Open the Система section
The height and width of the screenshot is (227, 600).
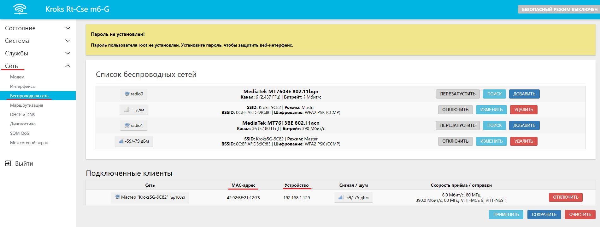click(x=17, y=41)
